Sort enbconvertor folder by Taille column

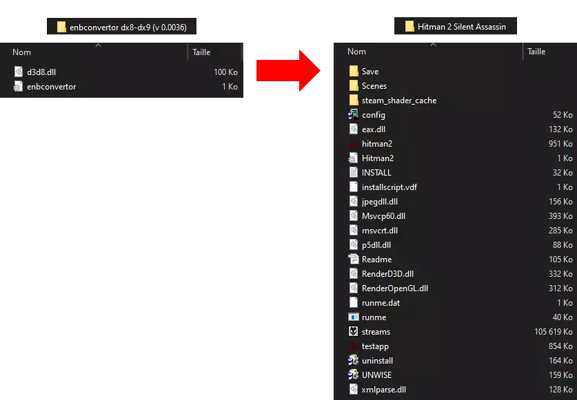[201, 52]
